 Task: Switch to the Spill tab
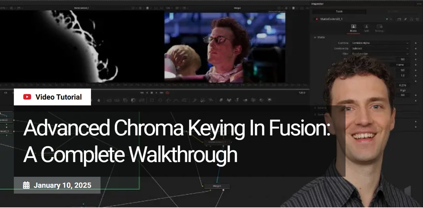[366, 28]
